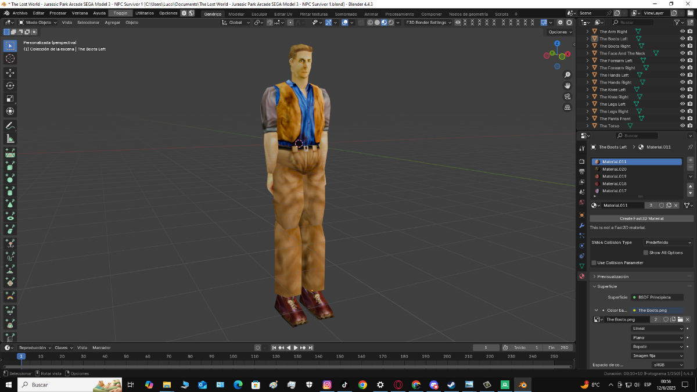This screenshot has height=392, width=697.
Task: Open Google Chrome from the taskbar
Action: tap(362, 384)
